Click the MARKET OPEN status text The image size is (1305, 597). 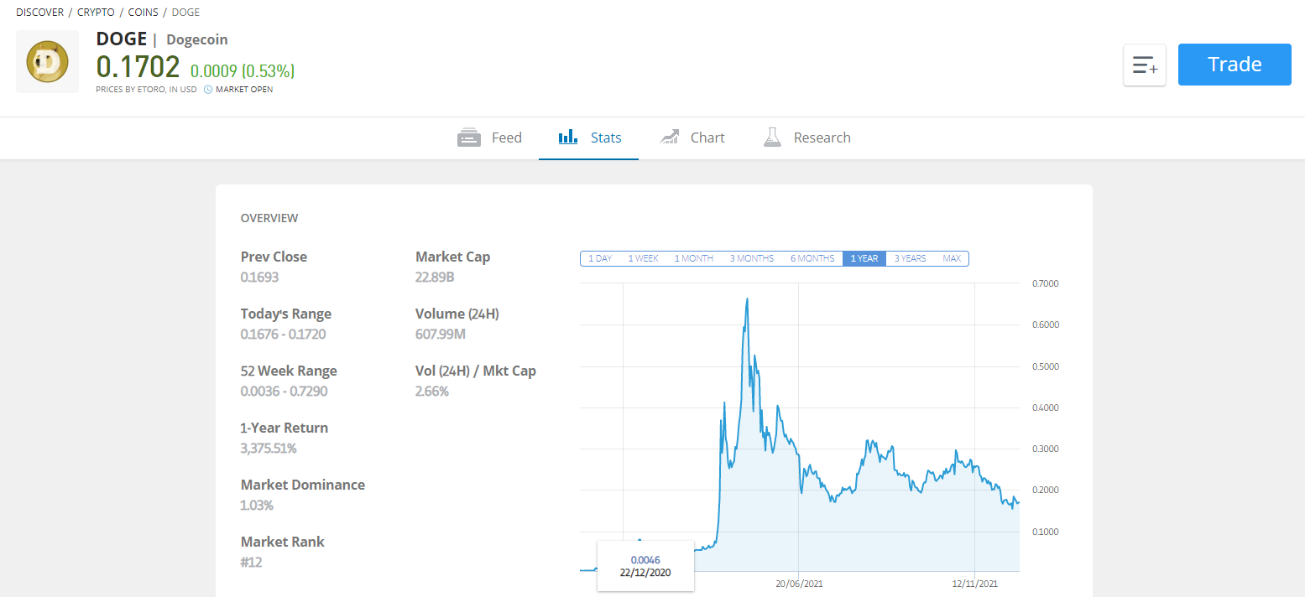tap(244, 90)
